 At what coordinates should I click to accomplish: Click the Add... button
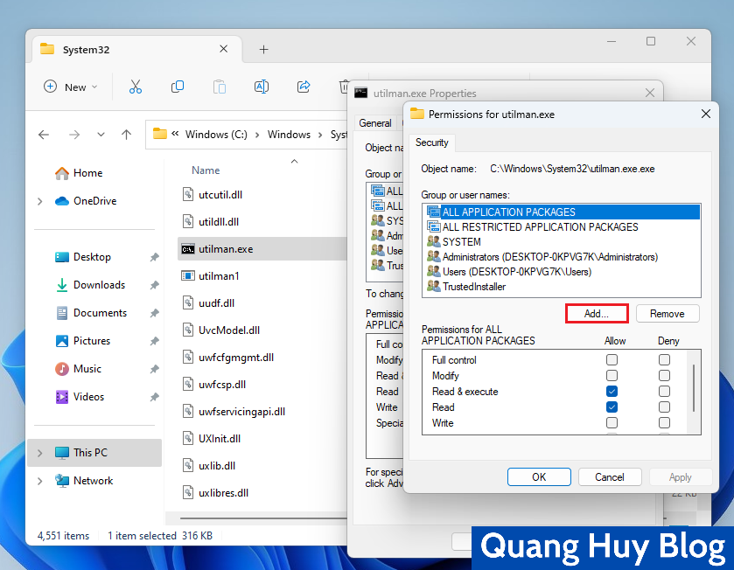click(x=597, y=313)
